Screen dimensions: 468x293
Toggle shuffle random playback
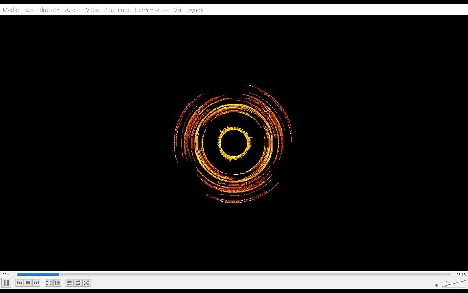pyautogui.click(x=86, y=283)
